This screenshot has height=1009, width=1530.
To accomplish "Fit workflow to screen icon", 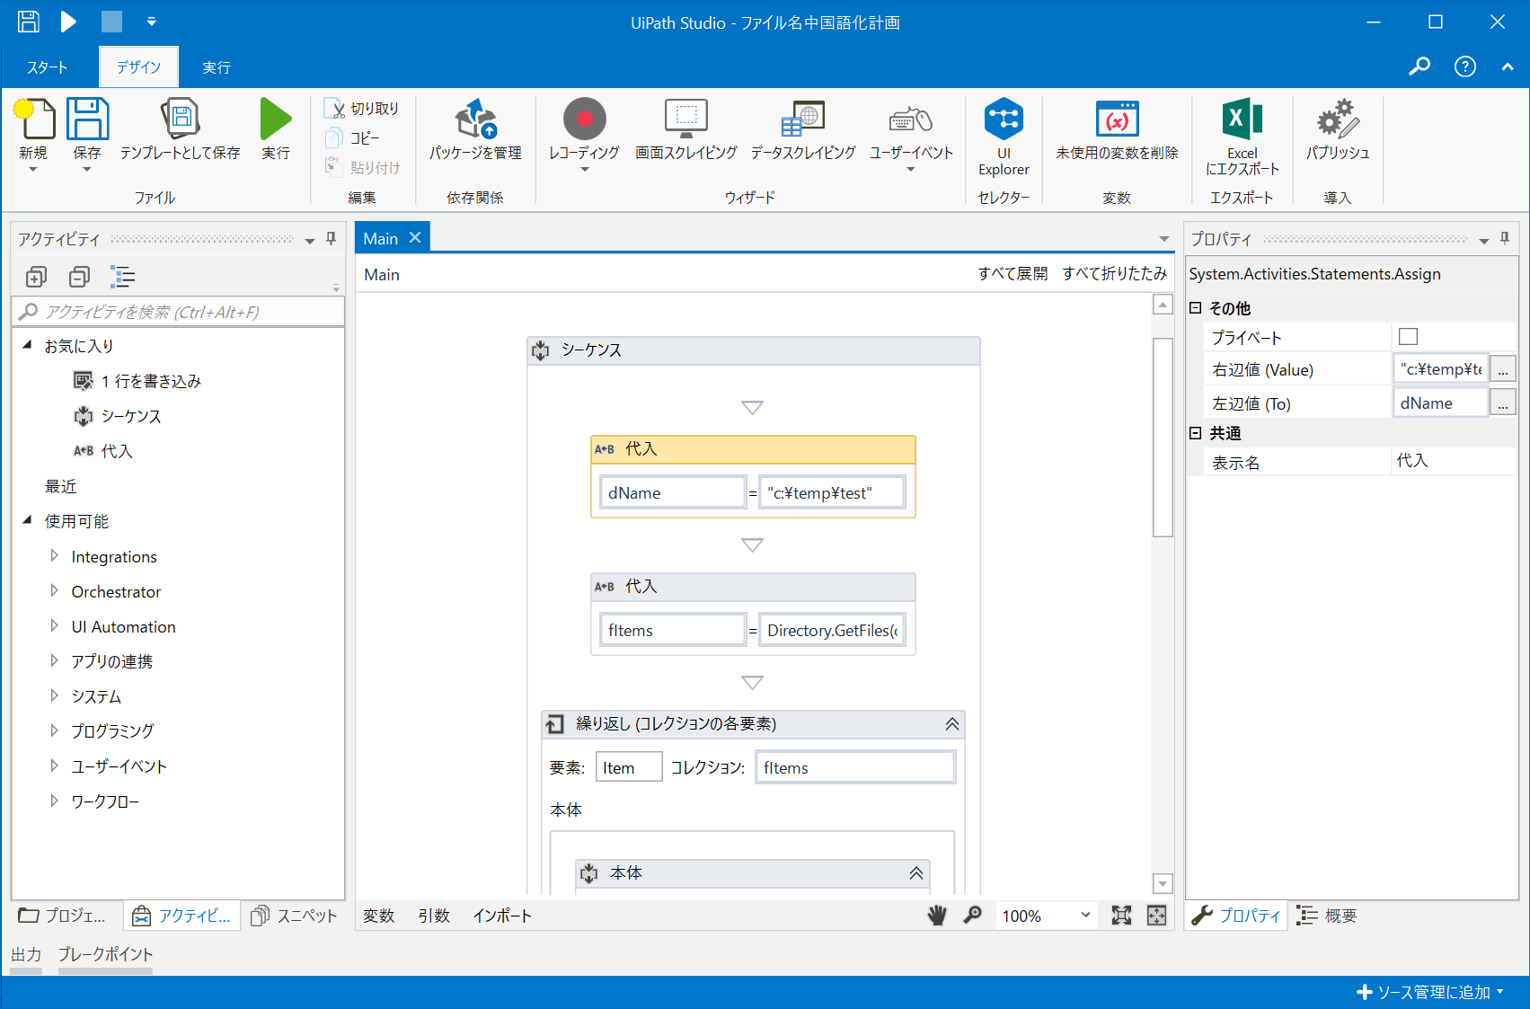I will (1121, 916).
